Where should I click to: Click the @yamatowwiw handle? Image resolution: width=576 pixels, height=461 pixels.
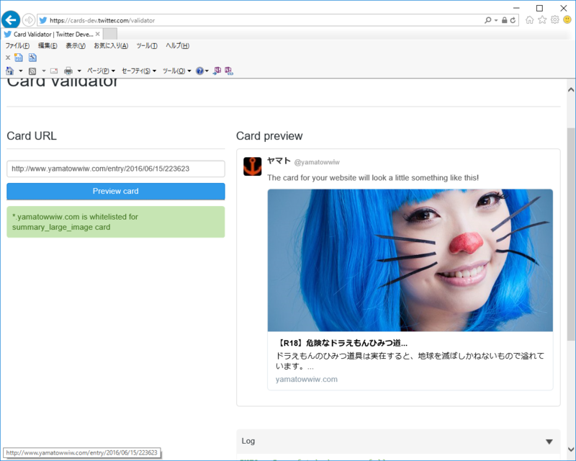coord(317,162)
